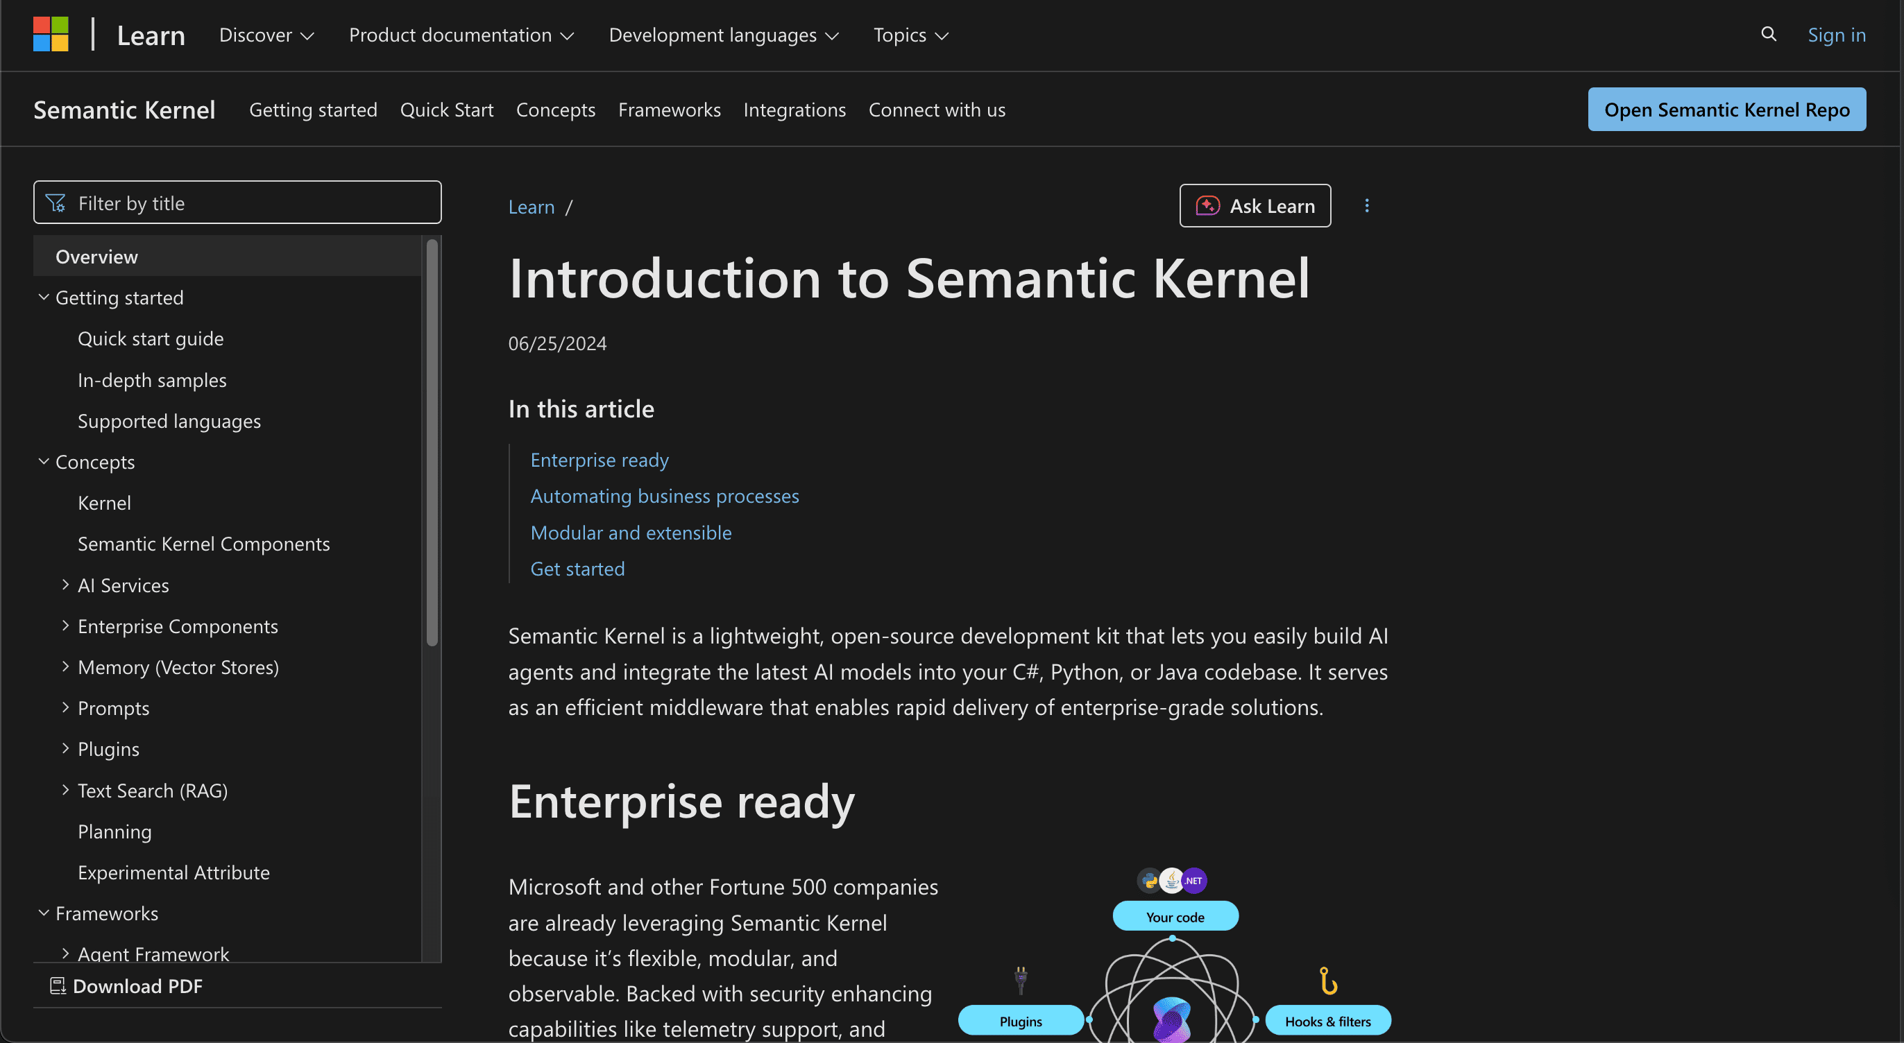Jump to Automating business processes link
The image size is (1904, 1043).
(665, 496)
